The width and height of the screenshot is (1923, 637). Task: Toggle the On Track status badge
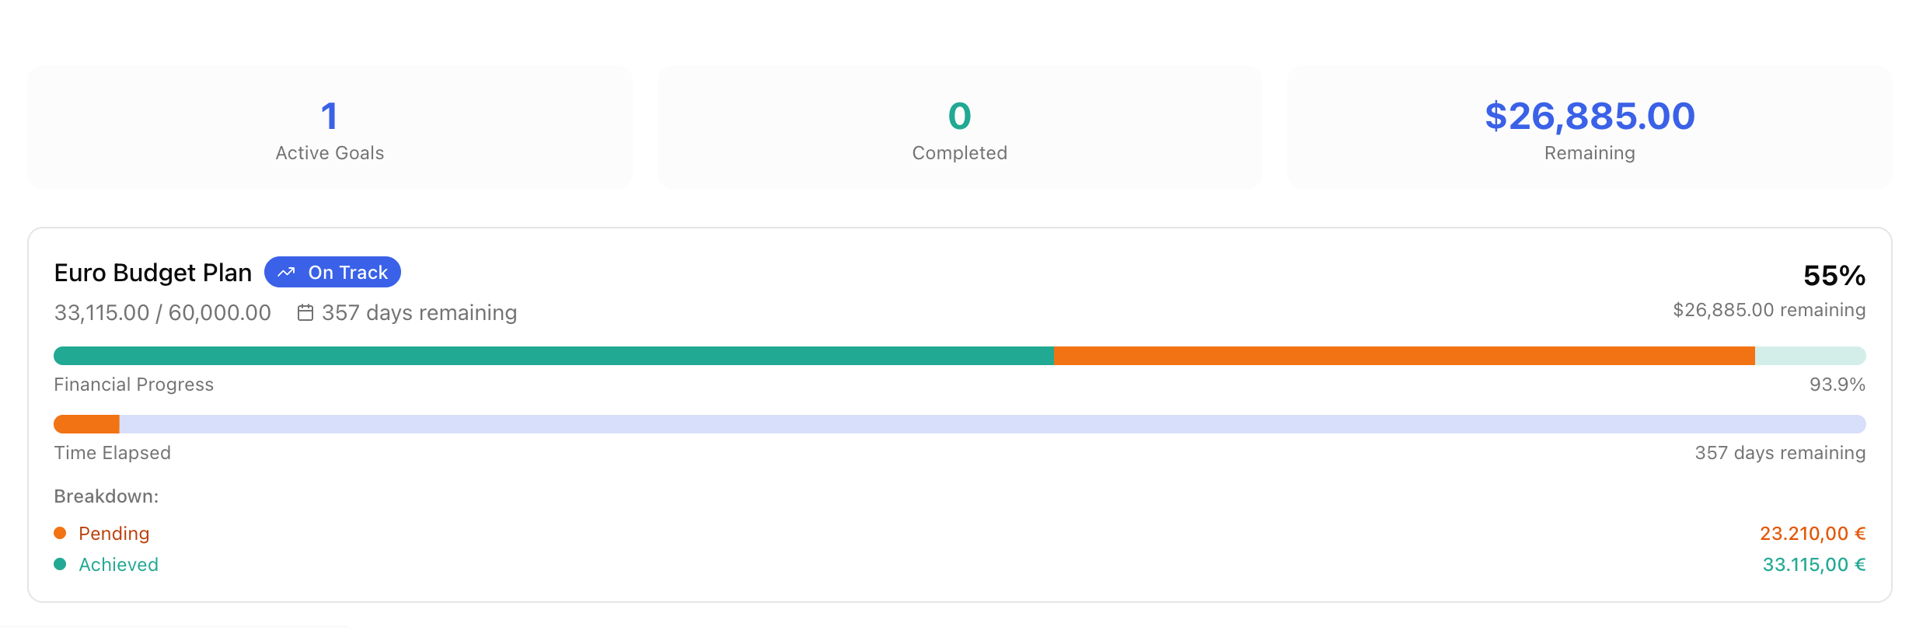(333, 272)
